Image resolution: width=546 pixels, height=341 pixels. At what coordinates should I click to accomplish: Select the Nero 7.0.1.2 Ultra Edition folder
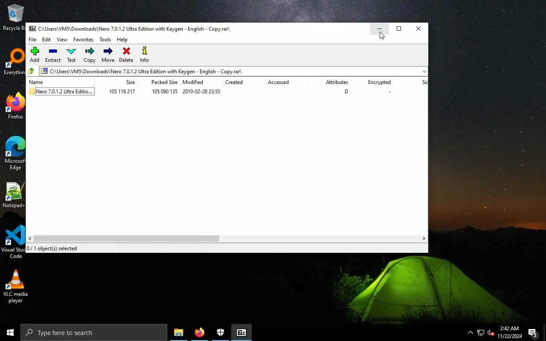(61, 92)
